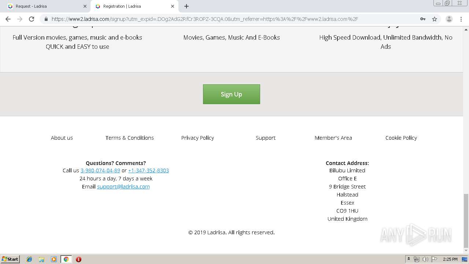This screenshot has height=264, width=469.
Task: Click the green Sign Up button
Action: [232, 94]
